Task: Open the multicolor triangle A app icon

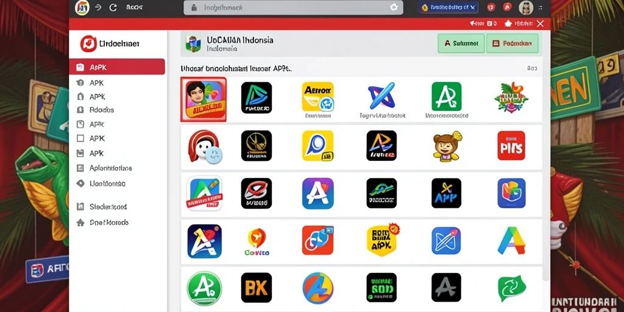Action: 511,240
